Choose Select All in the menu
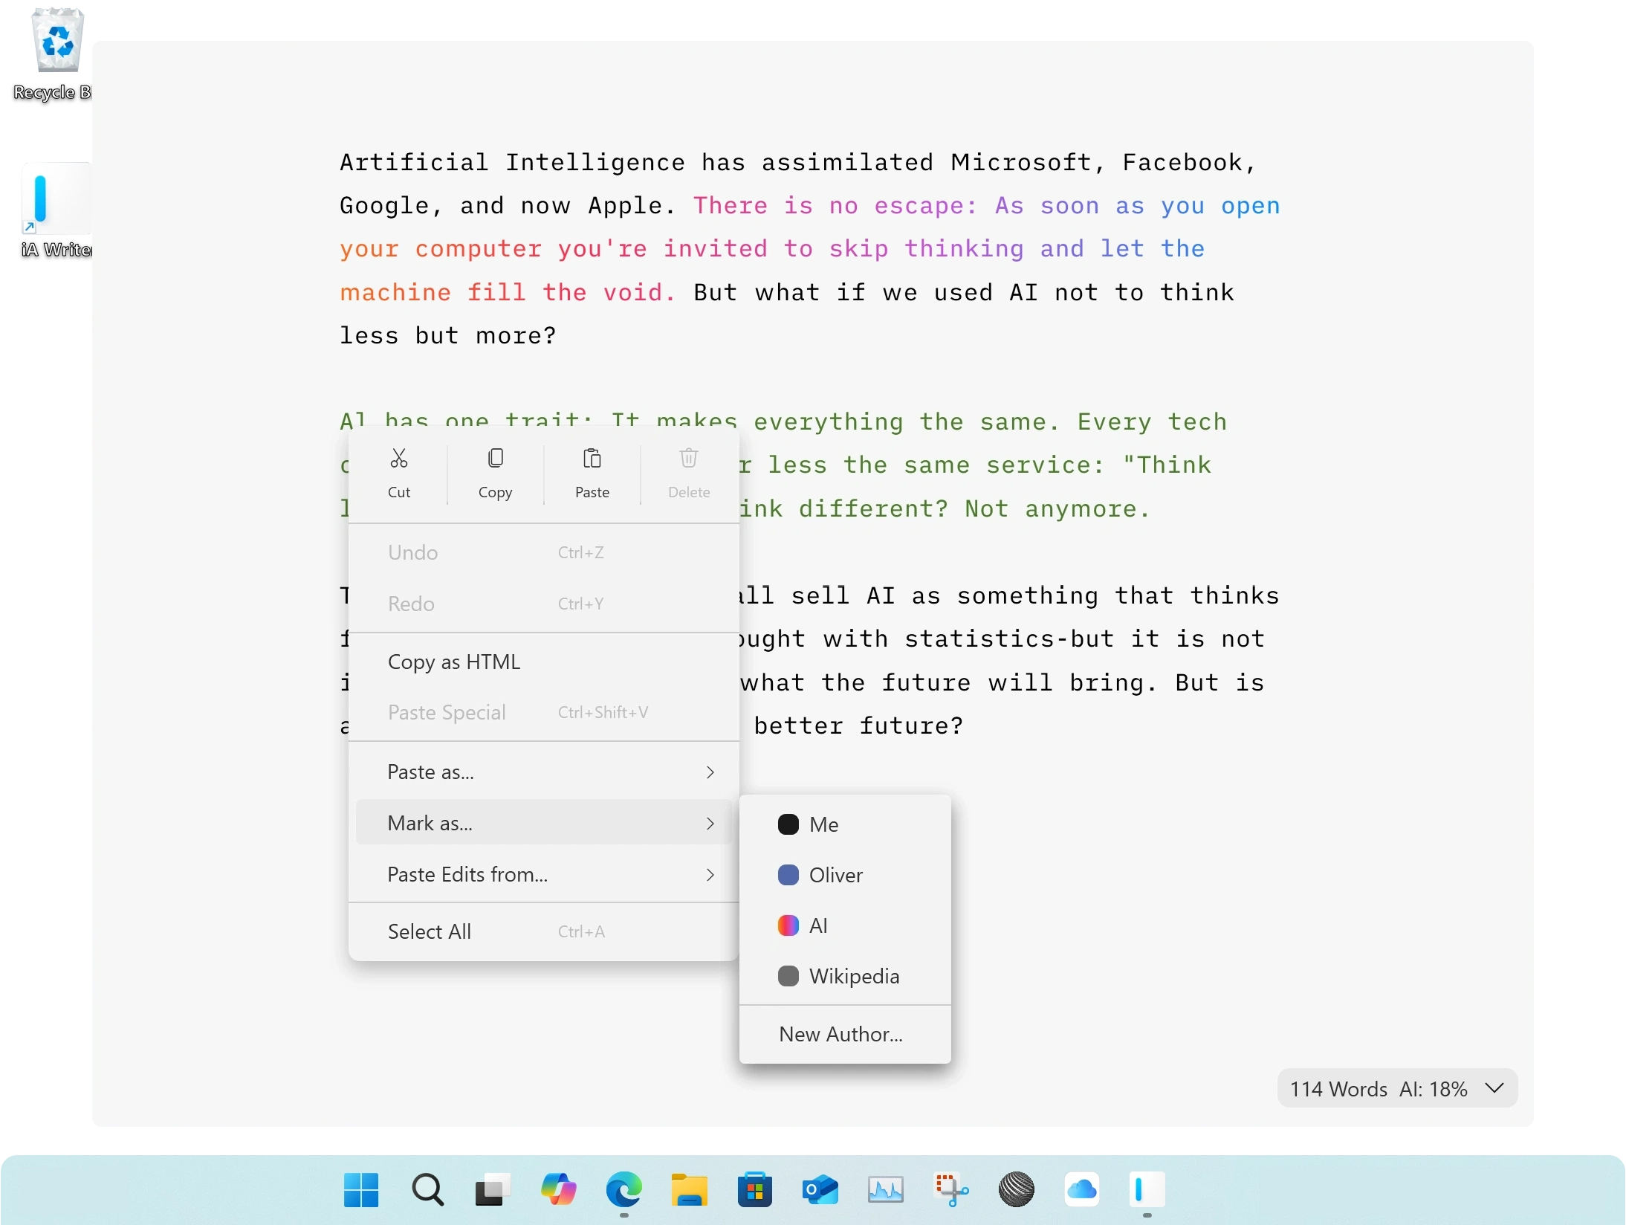Screen dimensions: 1626x1225 tap(543, 931)
